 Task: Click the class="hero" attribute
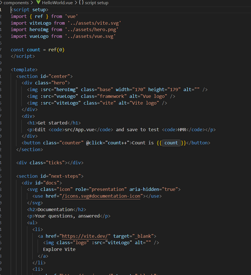(51, 83)
